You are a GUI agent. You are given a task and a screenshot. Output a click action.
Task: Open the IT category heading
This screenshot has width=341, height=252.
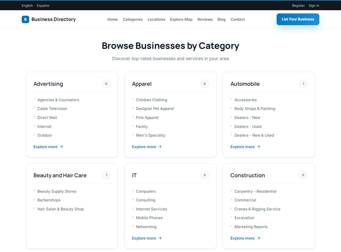134,175
